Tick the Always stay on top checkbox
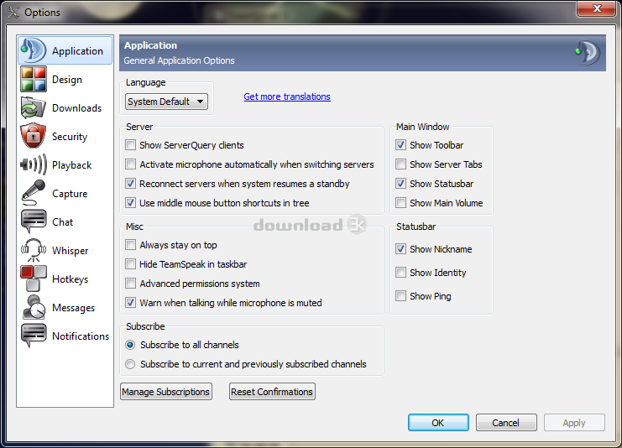The height and width of the screenshot is (448, 622). 130,245
